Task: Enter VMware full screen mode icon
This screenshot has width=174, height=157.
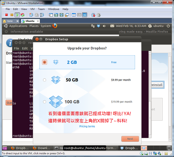Action: [56, 15]
